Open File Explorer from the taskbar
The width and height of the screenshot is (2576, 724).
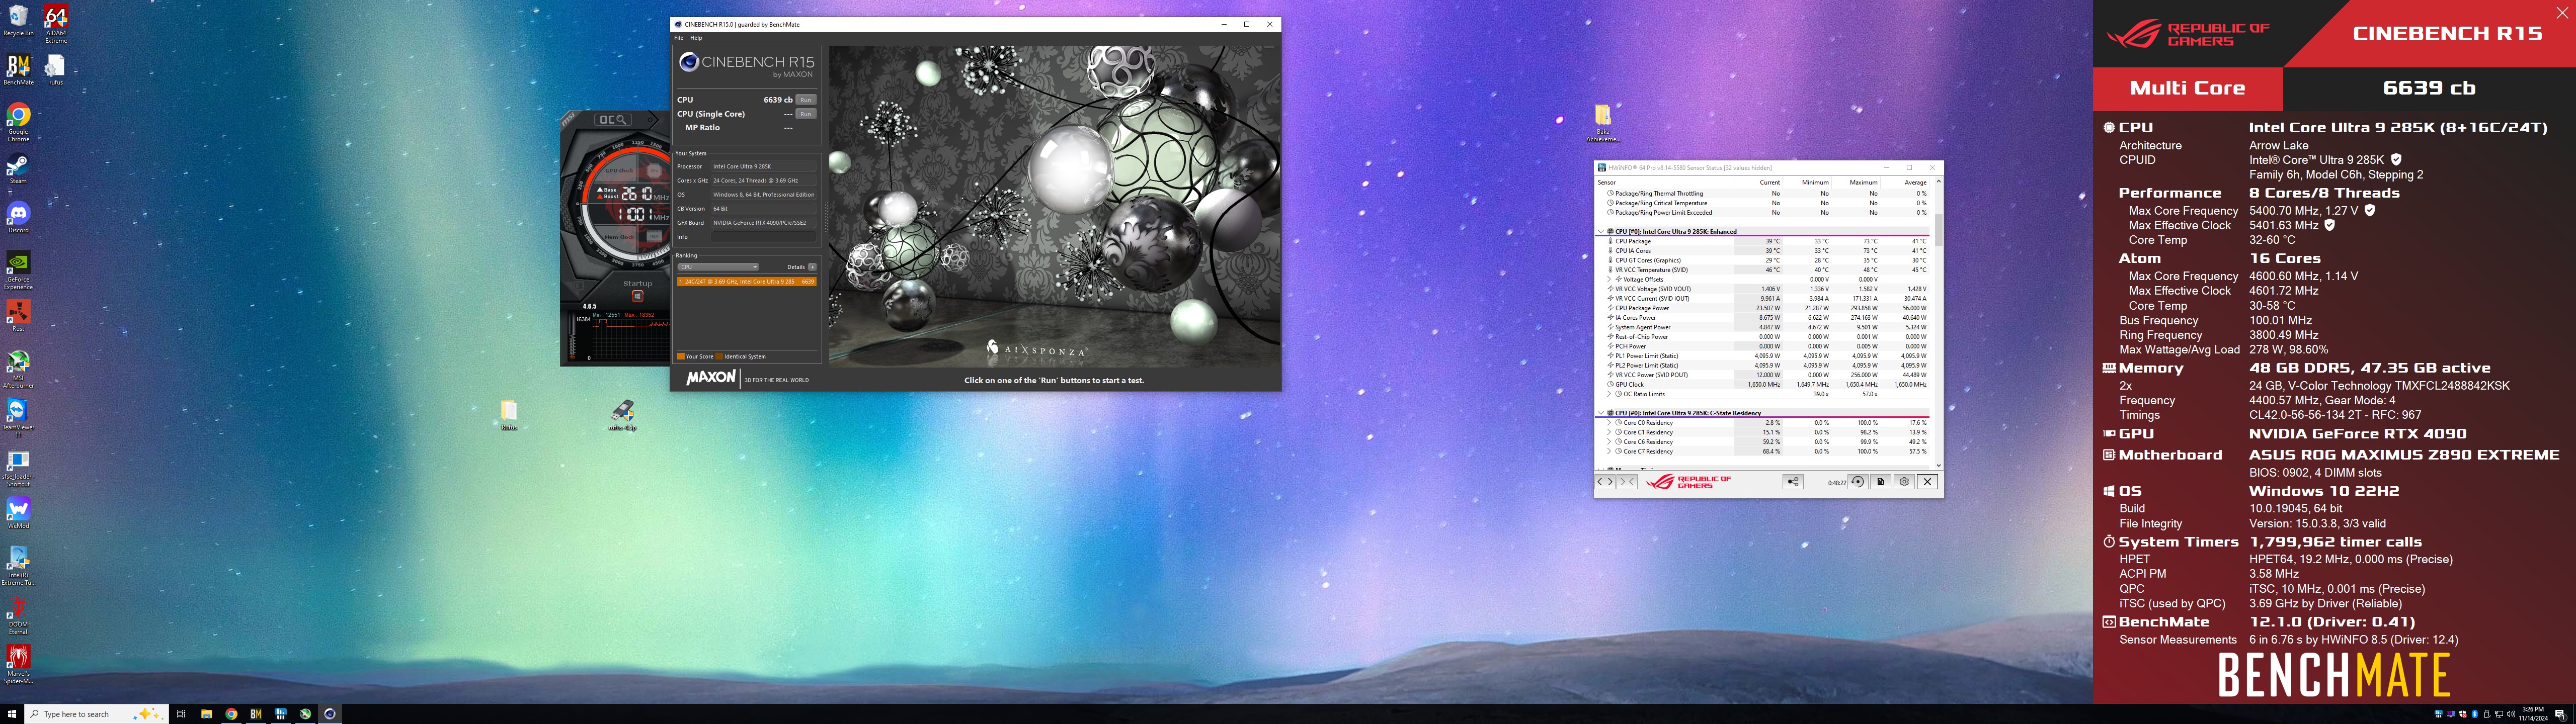pos(206,714)
